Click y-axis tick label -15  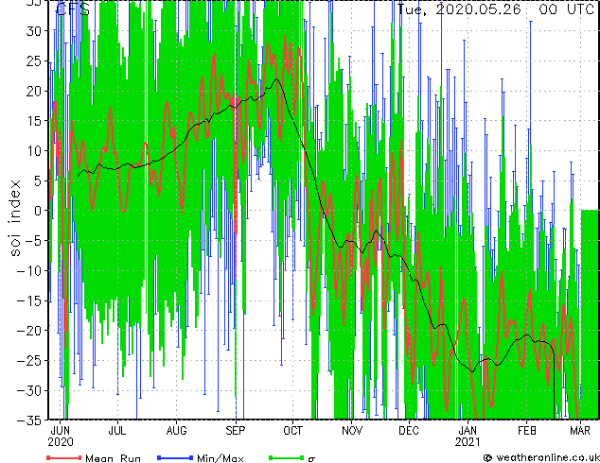point(29,301)
